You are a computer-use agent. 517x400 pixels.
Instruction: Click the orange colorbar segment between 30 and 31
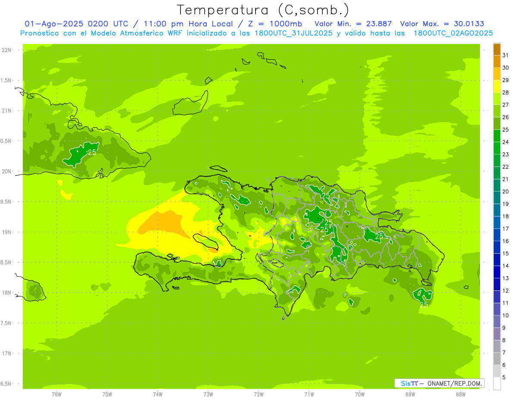[497, 61]
